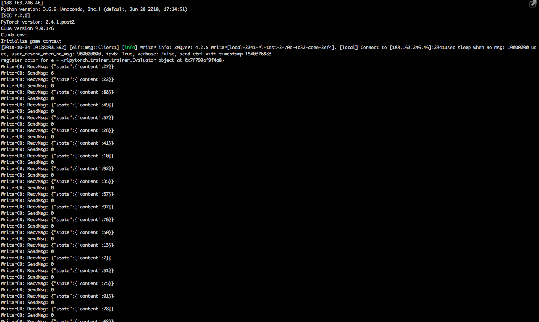This screenshot has width=539, height=322.
Task: Click the 'Initialize game context' line
Action: (31, 41)
